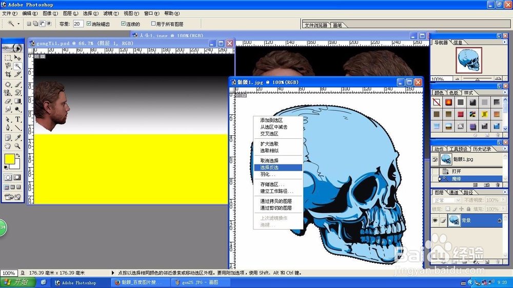Open the blend mode 正常 dropdown
This screenshot has height=288, width=513.
[447, 200]
